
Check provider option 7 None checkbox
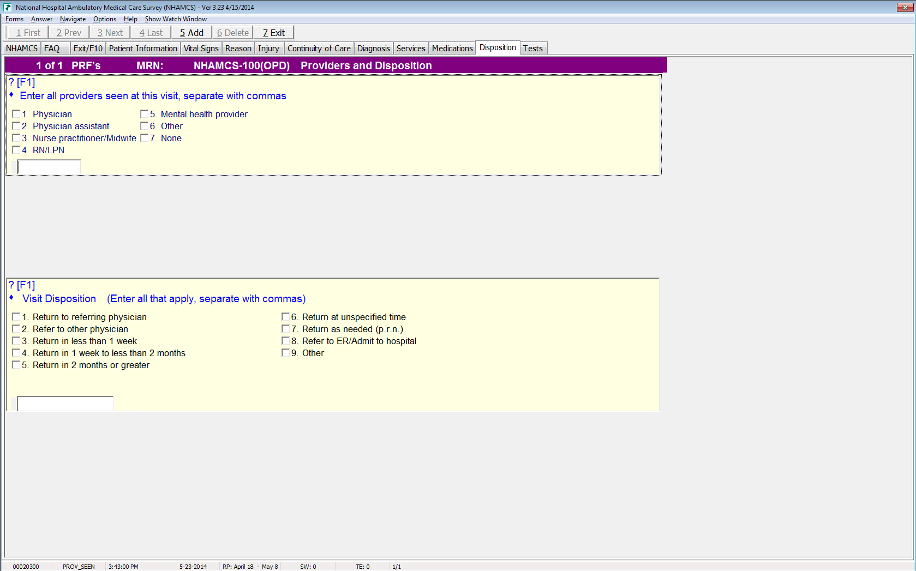coord(145,138)
